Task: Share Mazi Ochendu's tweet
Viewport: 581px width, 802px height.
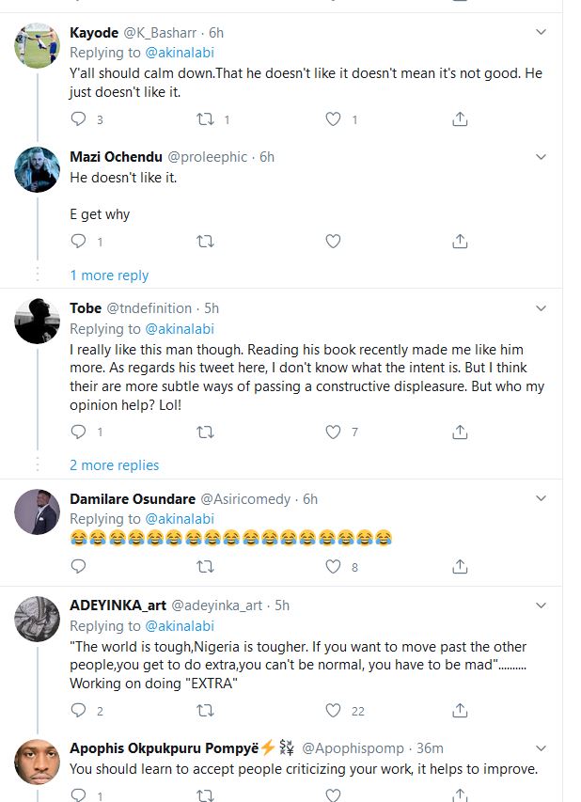Action: pyautogui.click(x=460, y=242)
